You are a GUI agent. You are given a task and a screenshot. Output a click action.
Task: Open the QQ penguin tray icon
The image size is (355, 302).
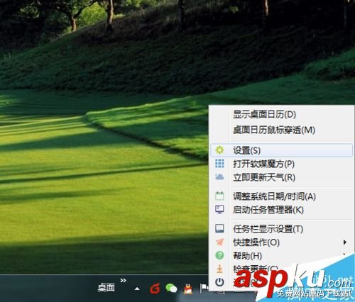(188, 289)
